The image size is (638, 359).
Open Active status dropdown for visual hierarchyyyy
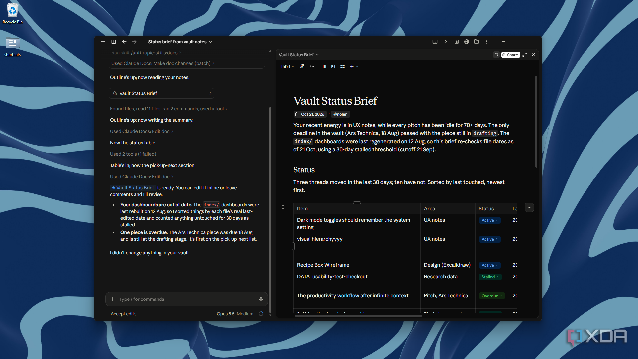pos(490,239)
